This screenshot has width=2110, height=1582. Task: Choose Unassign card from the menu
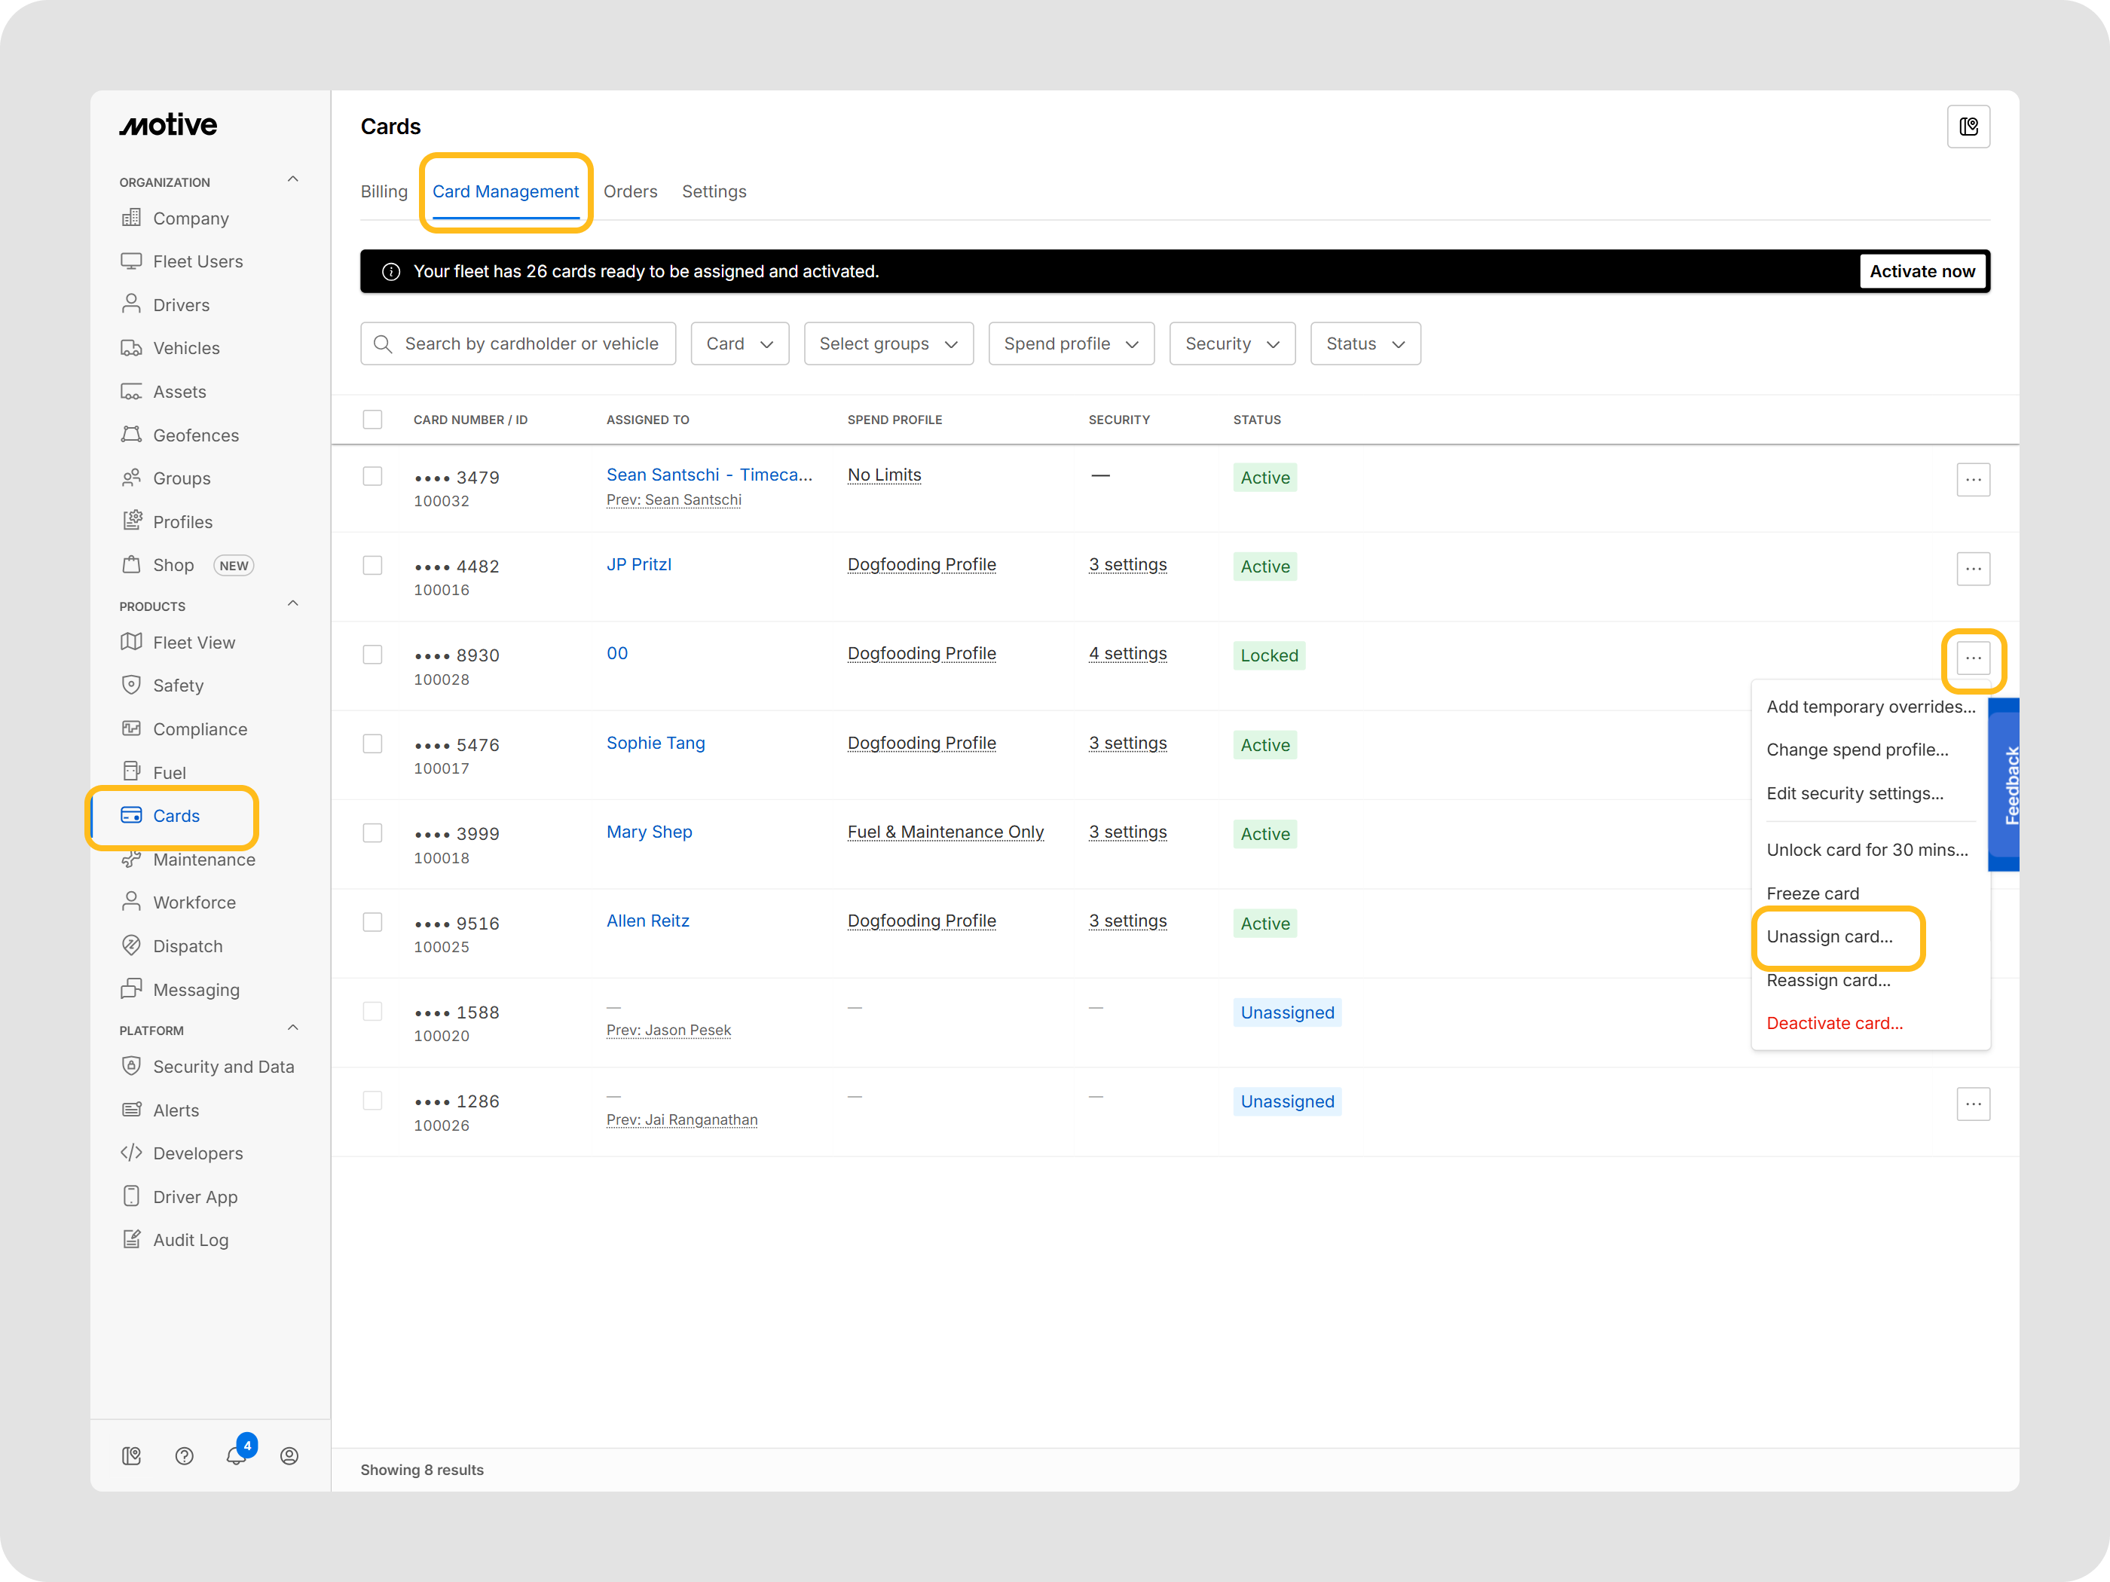1829,936
